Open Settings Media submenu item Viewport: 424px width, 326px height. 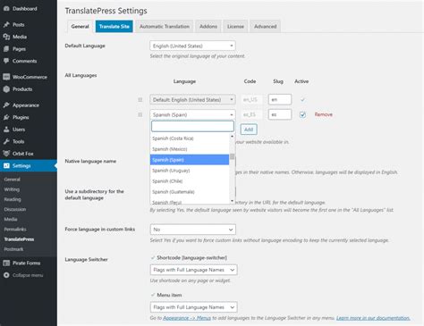[11, 220]
